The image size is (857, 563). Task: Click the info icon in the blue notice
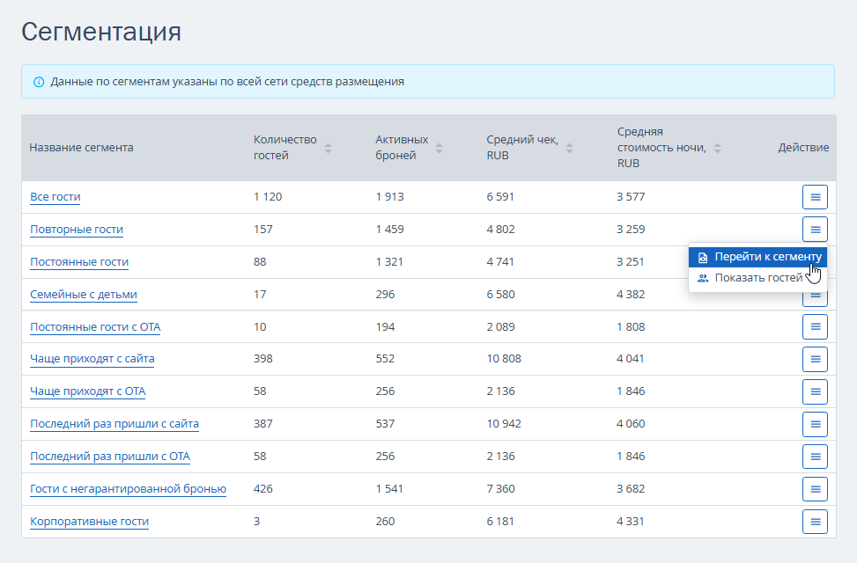tap(39, 82)
